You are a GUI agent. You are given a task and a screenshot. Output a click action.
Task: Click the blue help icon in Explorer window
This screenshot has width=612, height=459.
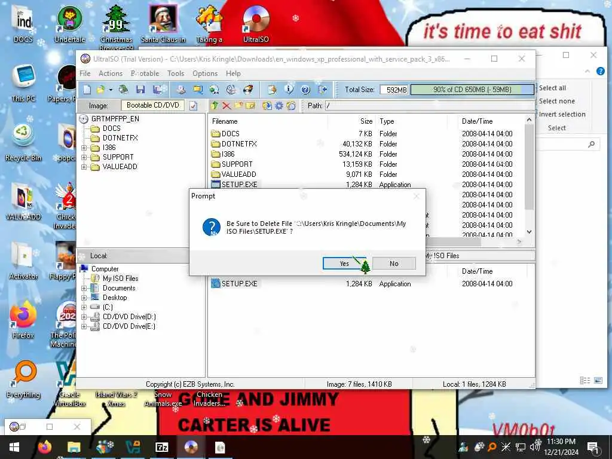point(600,71)
